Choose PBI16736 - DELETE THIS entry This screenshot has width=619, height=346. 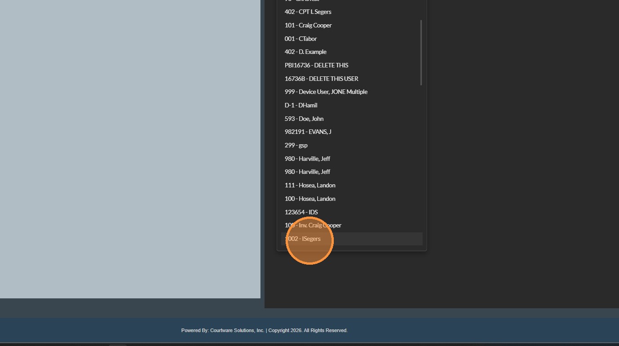tap(352, 65)
